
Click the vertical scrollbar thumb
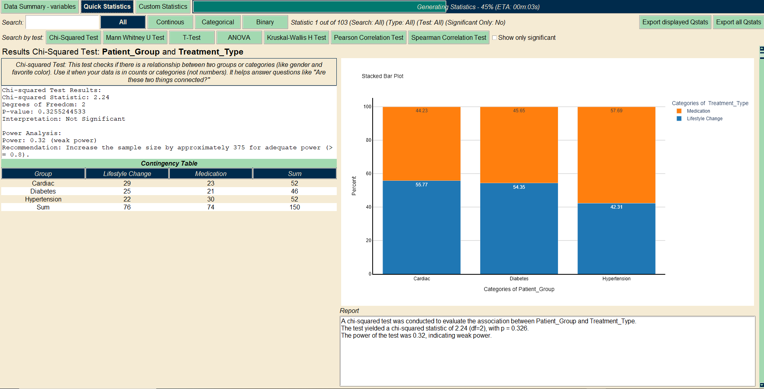click(762, 56)
